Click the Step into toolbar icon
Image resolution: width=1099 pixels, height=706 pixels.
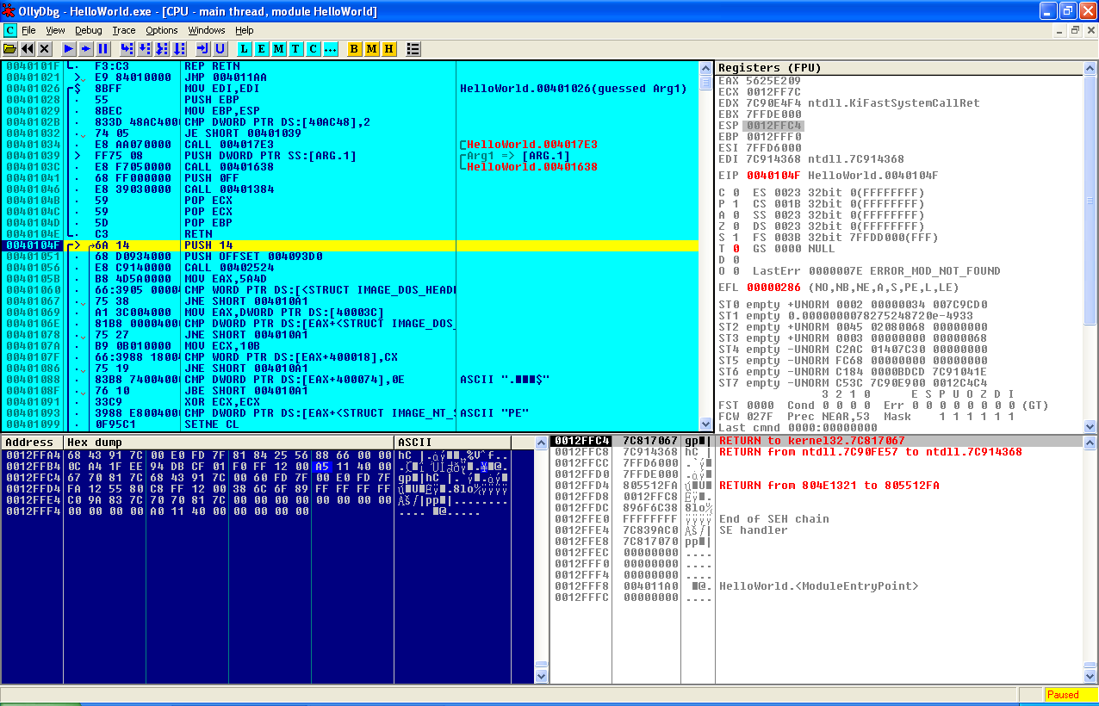coord(127,49)
